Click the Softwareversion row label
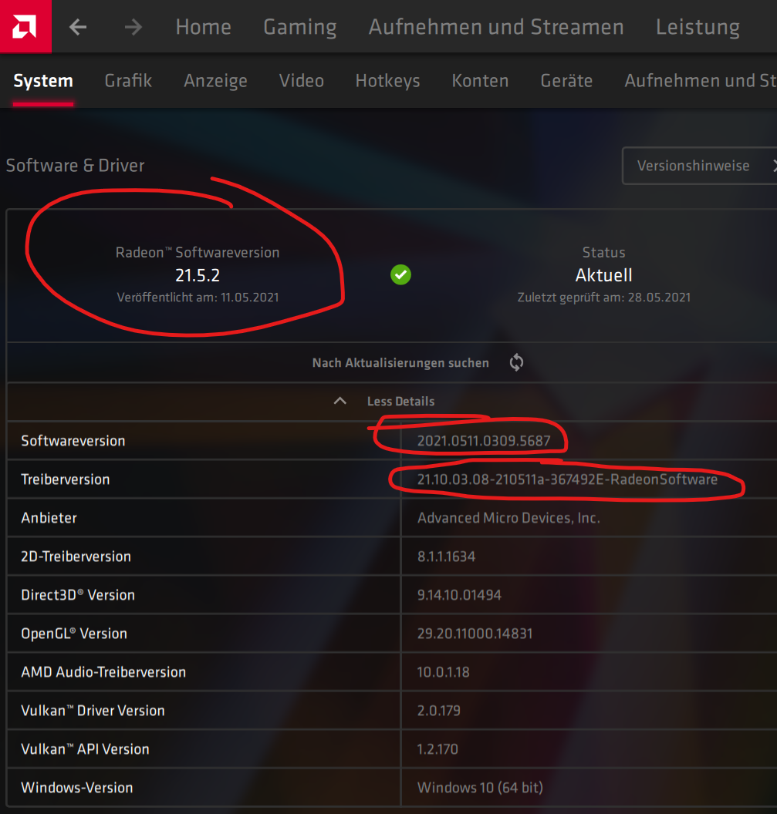Image resolution: width=777 pixels, height=814 pixels. click(73, 441)
